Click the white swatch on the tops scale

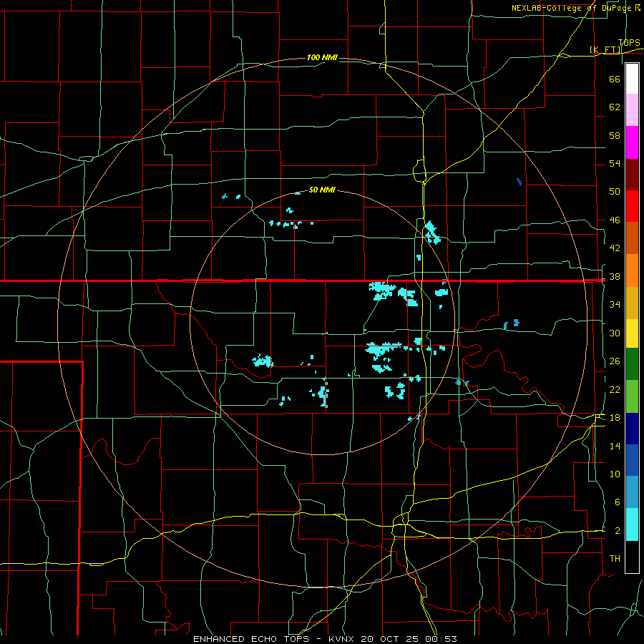click(632, 79)
